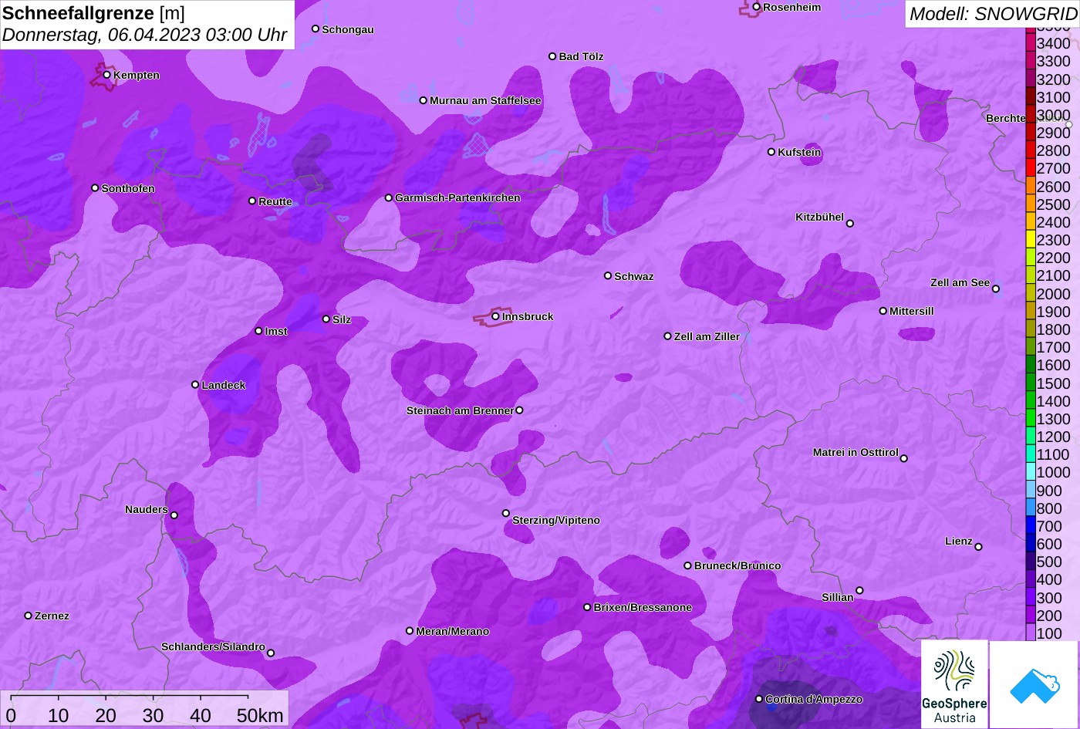Click the Schongau location marker
Screen dimensions: 1080x729
316,29
